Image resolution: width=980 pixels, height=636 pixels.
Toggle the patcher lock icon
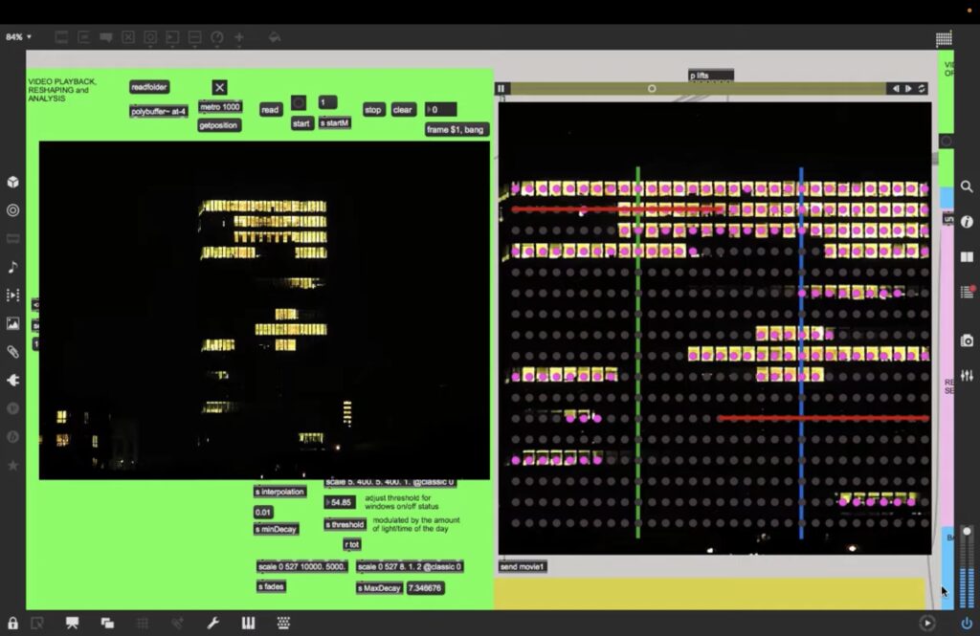13,623
